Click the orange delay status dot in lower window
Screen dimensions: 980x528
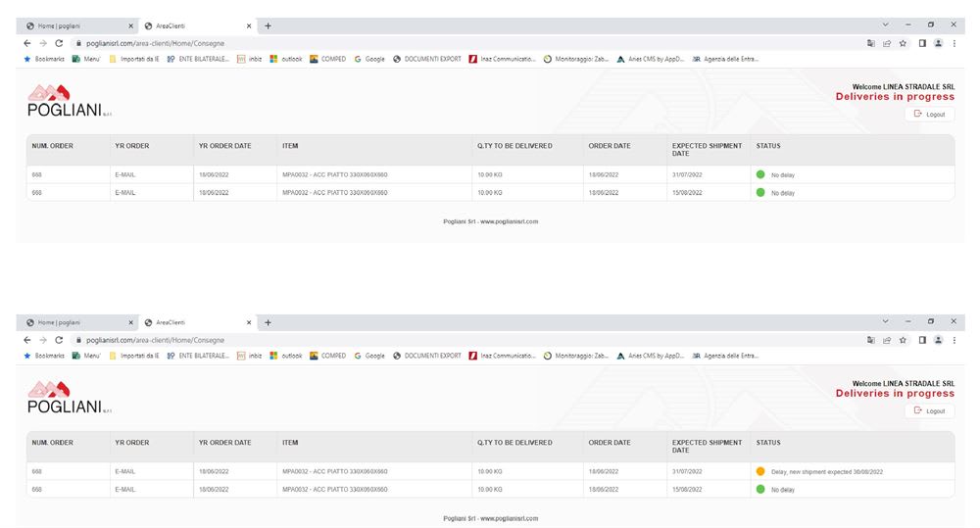[760, 471]
